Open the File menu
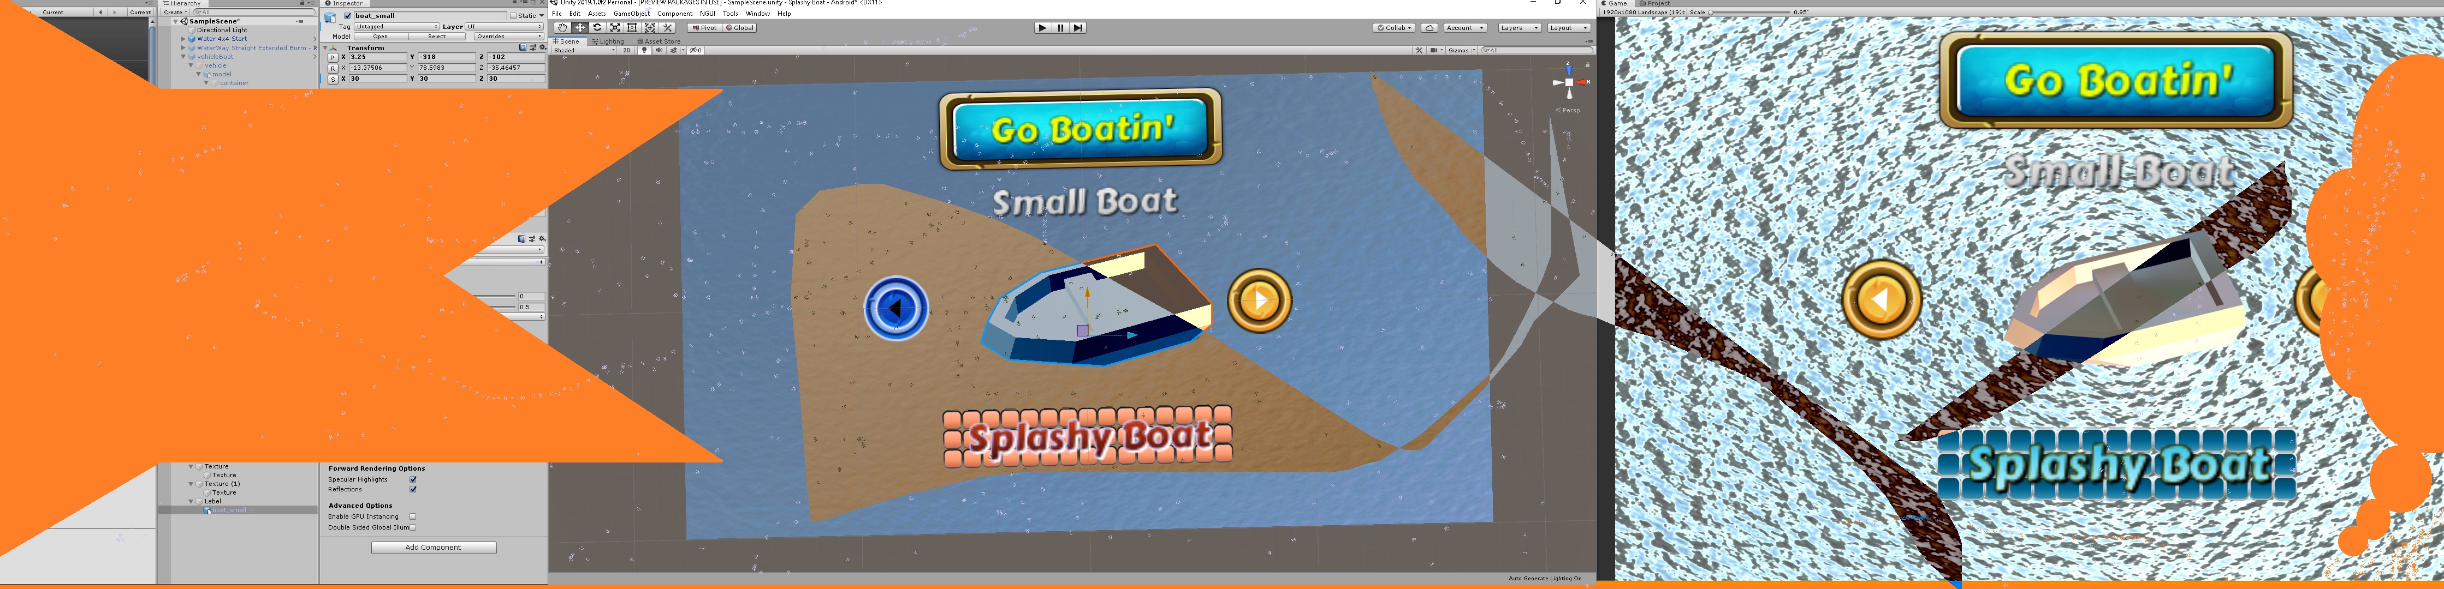This screenshot has width=2444, height=589. coord(557,14)
